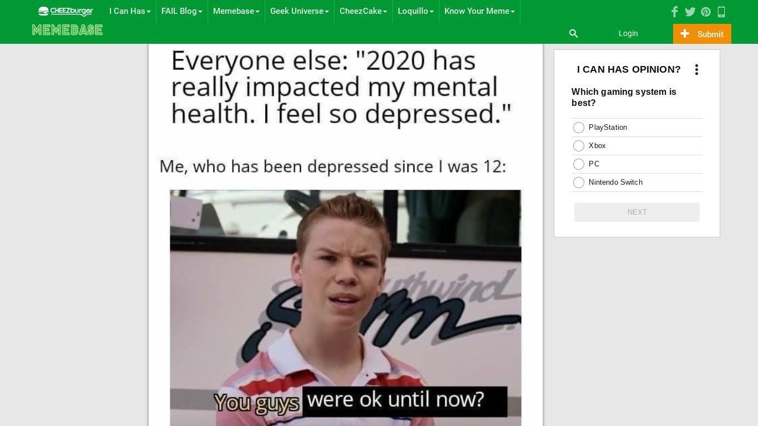Expand the FAIL Blog dropdown menu

tap(182, 11)
